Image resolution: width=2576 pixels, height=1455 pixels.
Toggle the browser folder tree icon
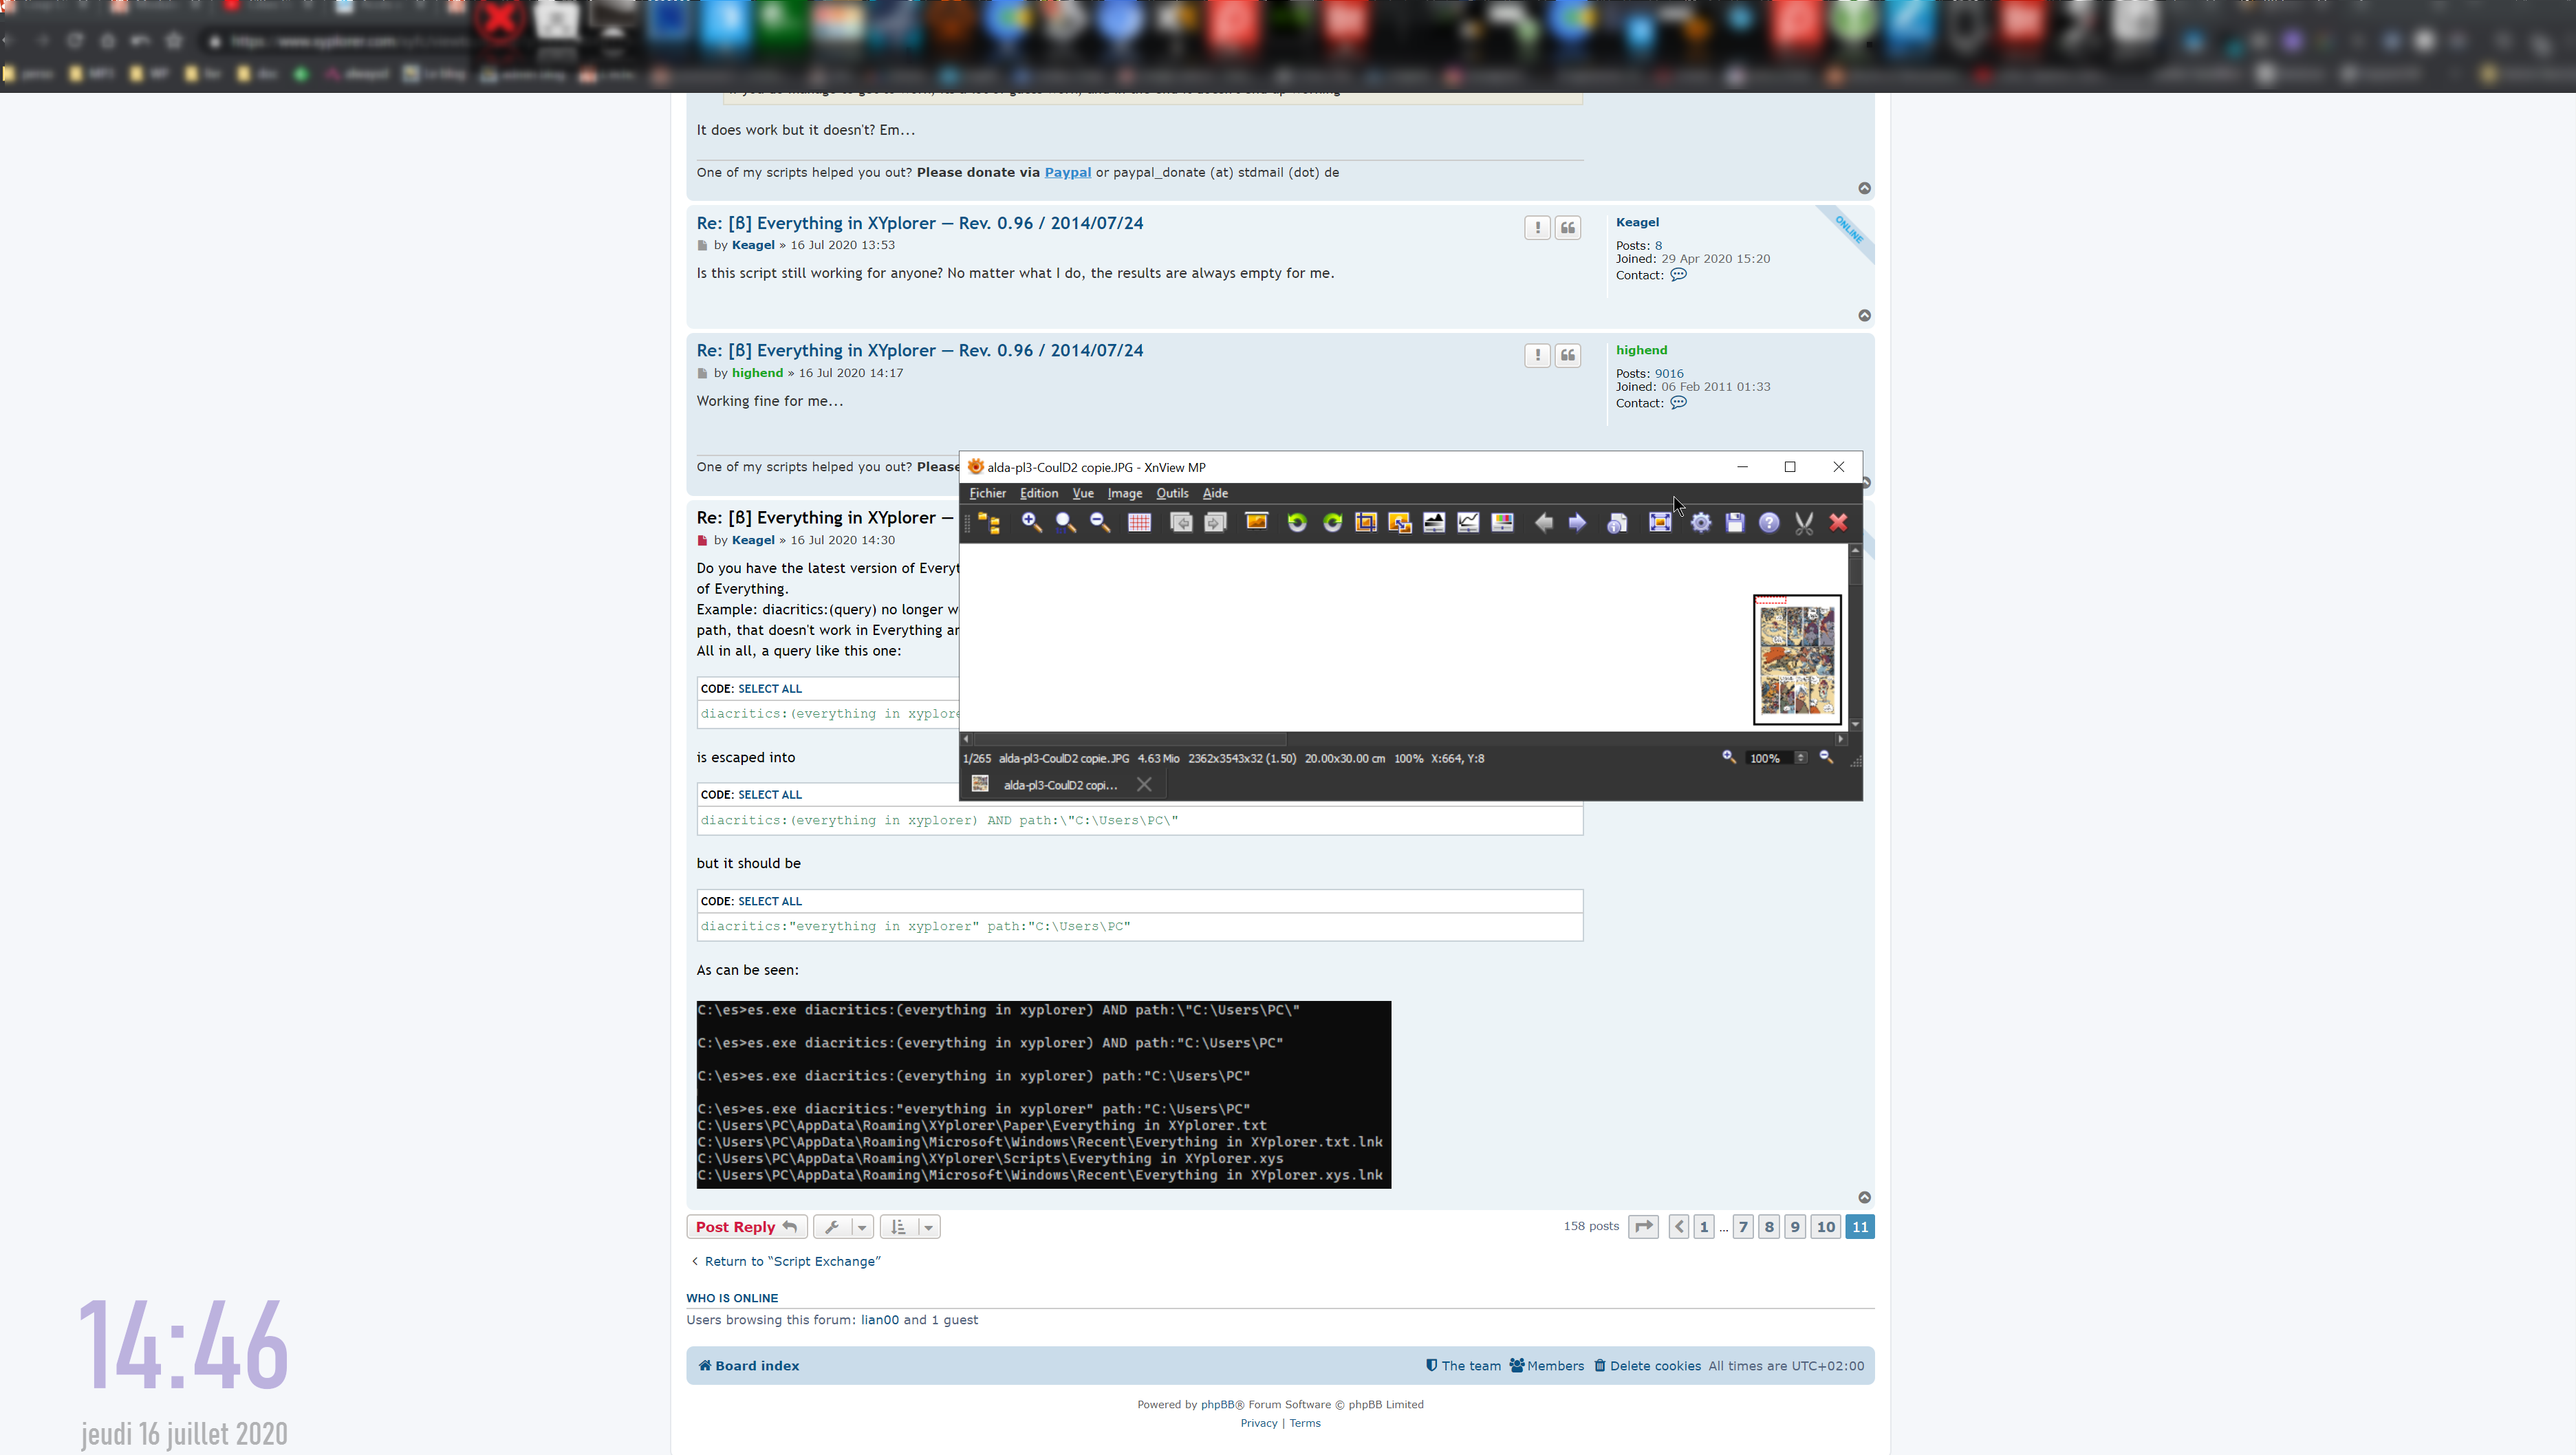tap(989, 523)
